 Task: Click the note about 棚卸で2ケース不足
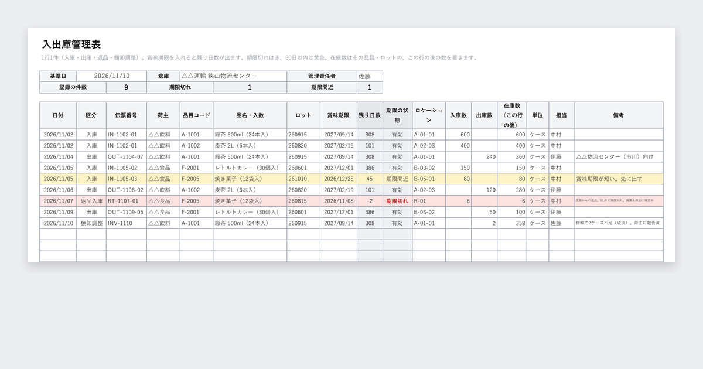click(619, 224)
